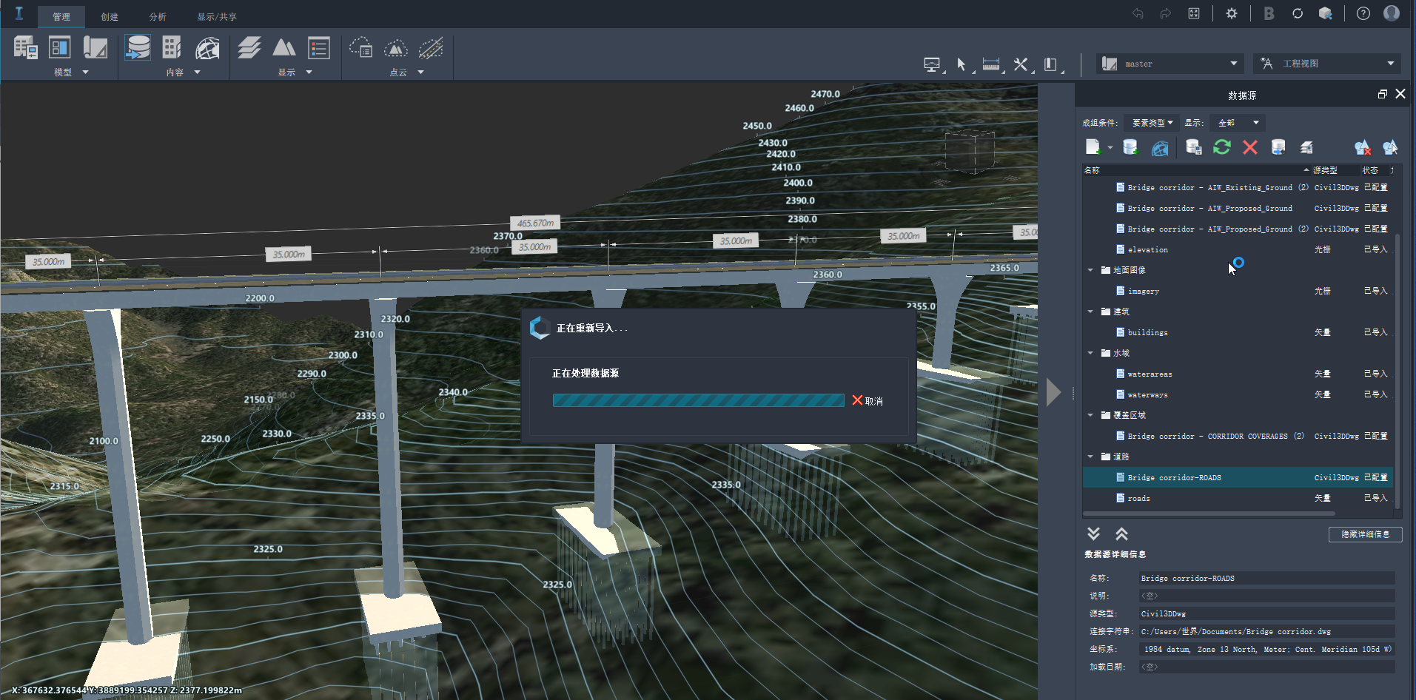Click the shapes with red X icon
The height and width of the screenshot is (700, 1416).
tap(1363, 147)
